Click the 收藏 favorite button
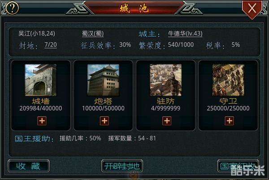Image resolution: width=269 pixels, height=180 pixels. pyautogui.click(x=29, y=166)
